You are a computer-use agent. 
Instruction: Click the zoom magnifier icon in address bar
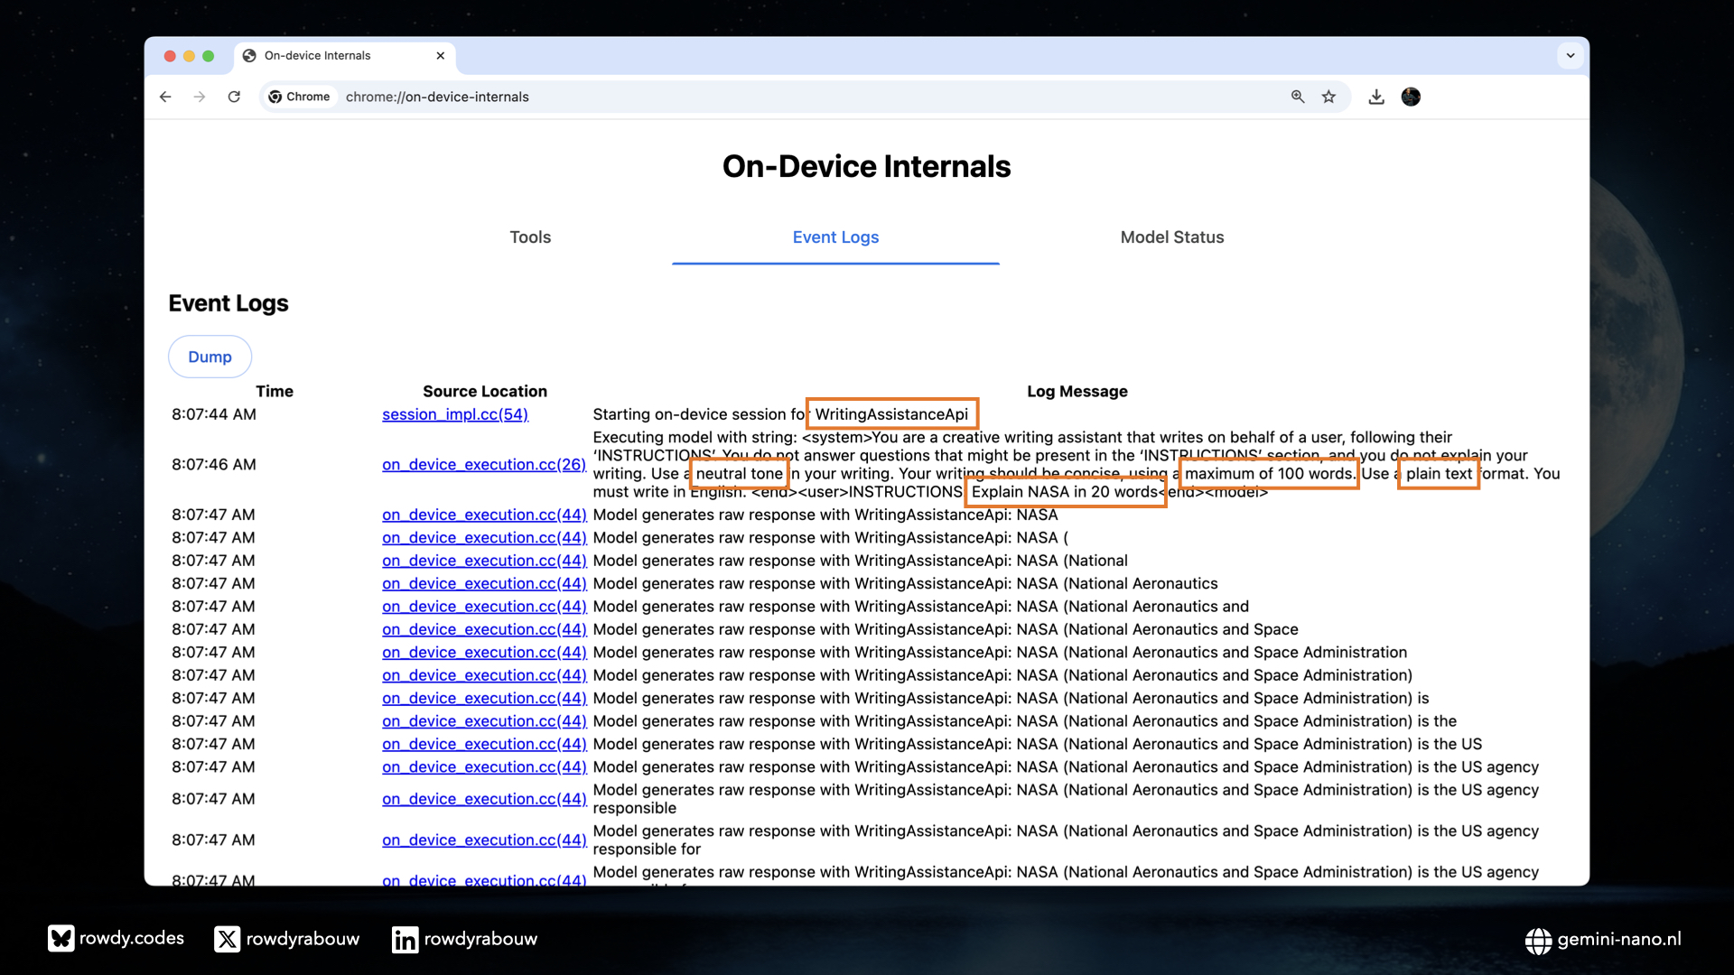point(1298,97)
